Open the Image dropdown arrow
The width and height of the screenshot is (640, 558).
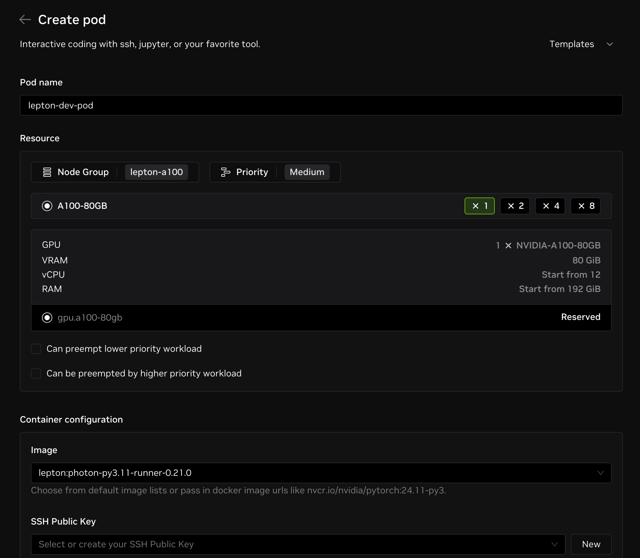click(x=600, y=473)
